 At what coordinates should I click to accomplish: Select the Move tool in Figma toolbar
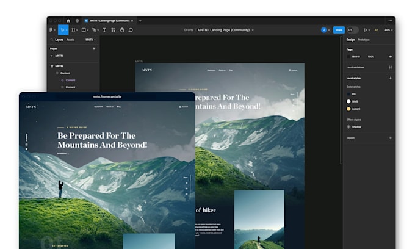[62, 30]
